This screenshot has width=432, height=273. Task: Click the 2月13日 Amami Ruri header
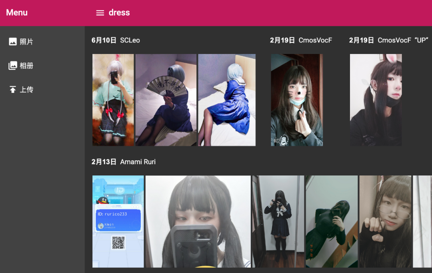click(x=123, y=162)
